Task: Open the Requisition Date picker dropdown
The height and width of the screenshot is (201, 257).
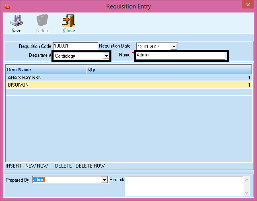Action: pyautogui.click(x=174, y=47)
